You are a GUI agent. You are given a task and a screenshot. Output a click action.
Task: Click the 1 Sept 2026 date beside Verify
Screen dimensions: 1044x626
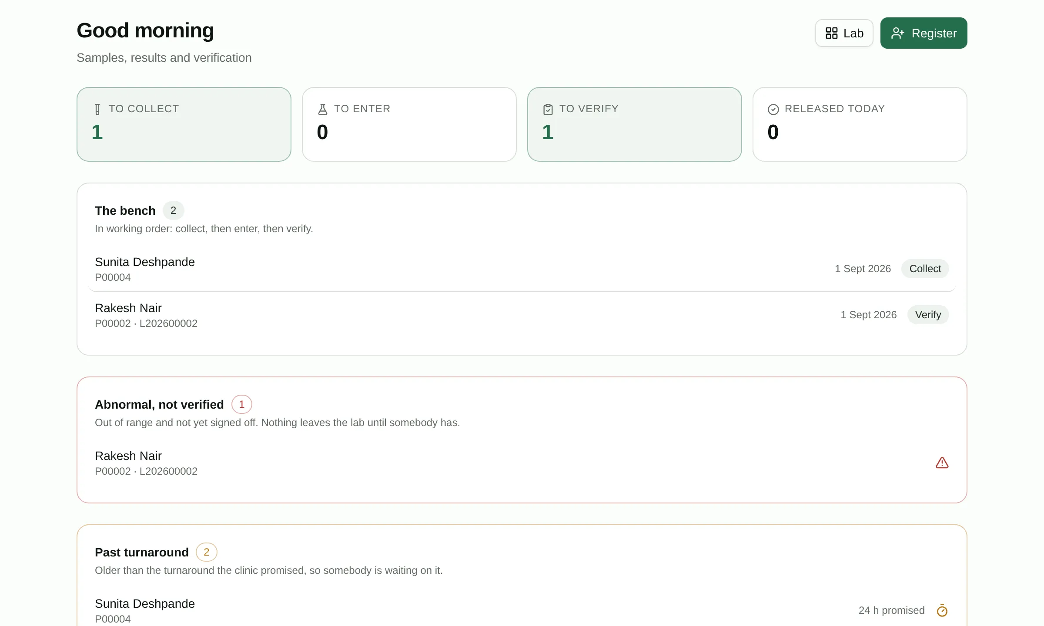pos(868,315)
